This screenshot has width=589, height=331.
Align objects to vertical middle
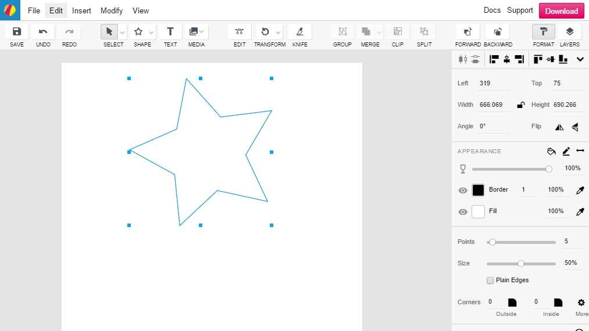tap(551, 59)
